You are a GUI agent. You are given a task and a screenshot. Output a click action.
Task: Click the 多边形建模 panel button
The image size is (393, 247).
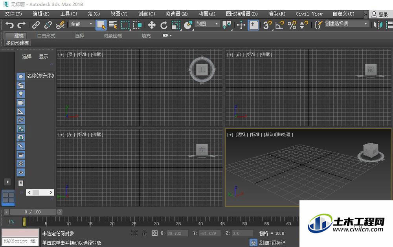pos(17,43)
